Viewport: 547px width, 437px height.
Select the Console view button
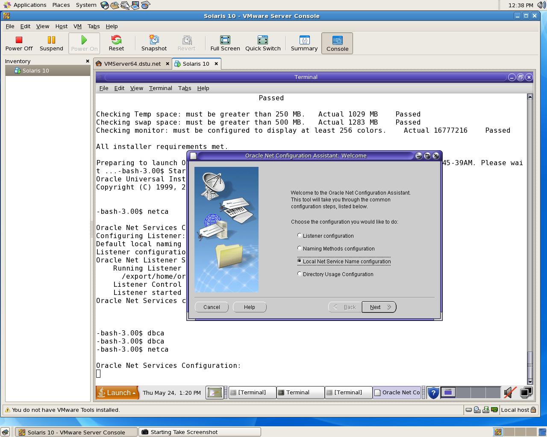point(337,43)
